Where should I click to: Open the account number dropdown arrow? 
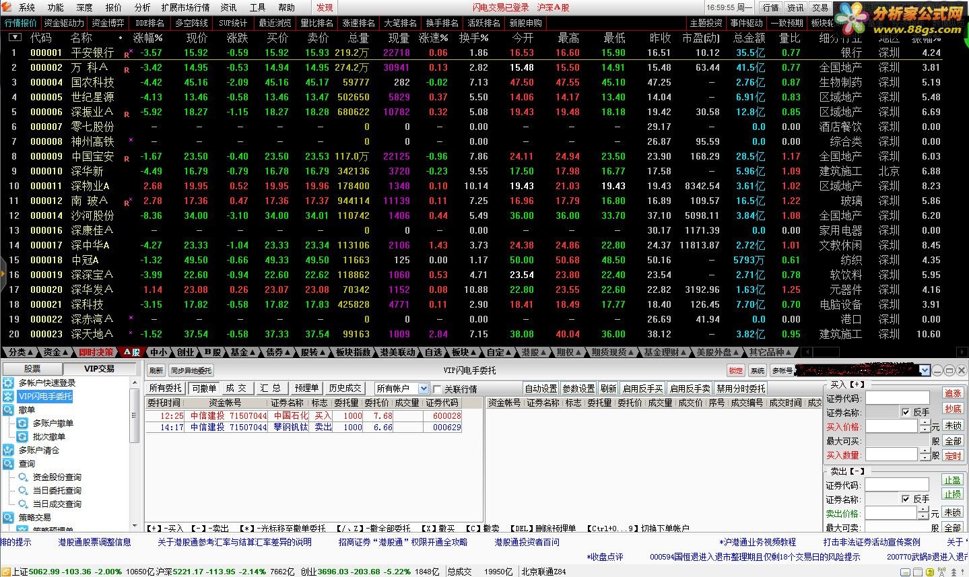(x=925, y=370)
